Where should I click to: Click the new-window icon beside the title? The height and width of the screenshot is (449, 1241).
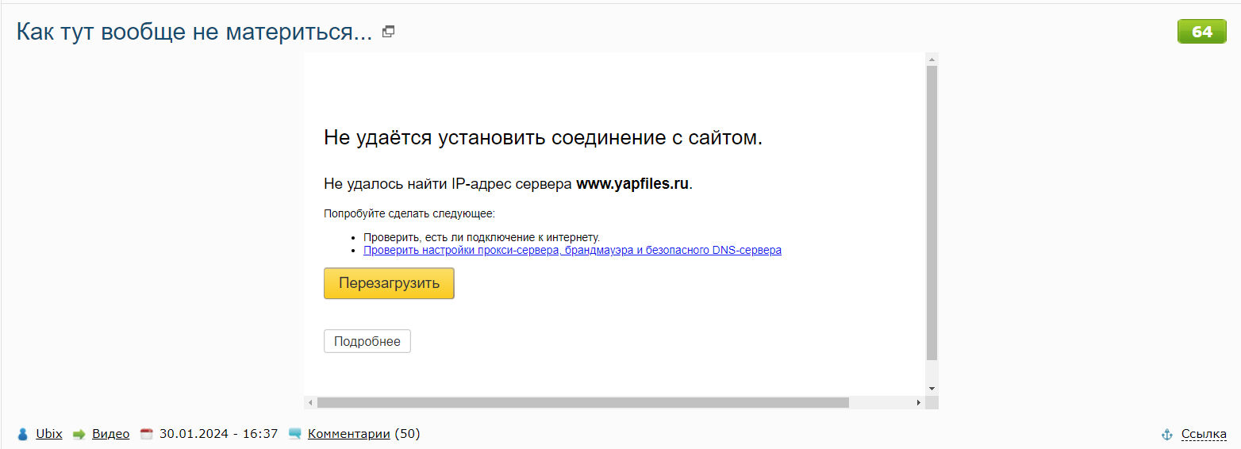tap(389, 32)
